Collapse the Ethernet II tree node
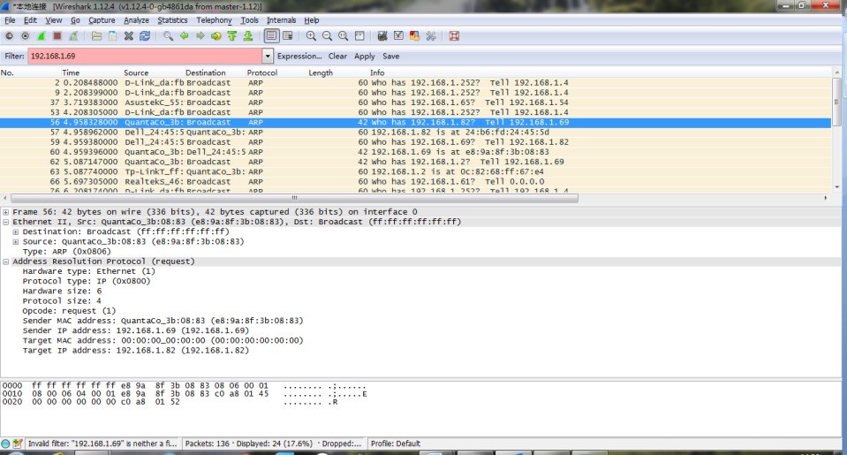847x455 pixels. pos(6,222)
